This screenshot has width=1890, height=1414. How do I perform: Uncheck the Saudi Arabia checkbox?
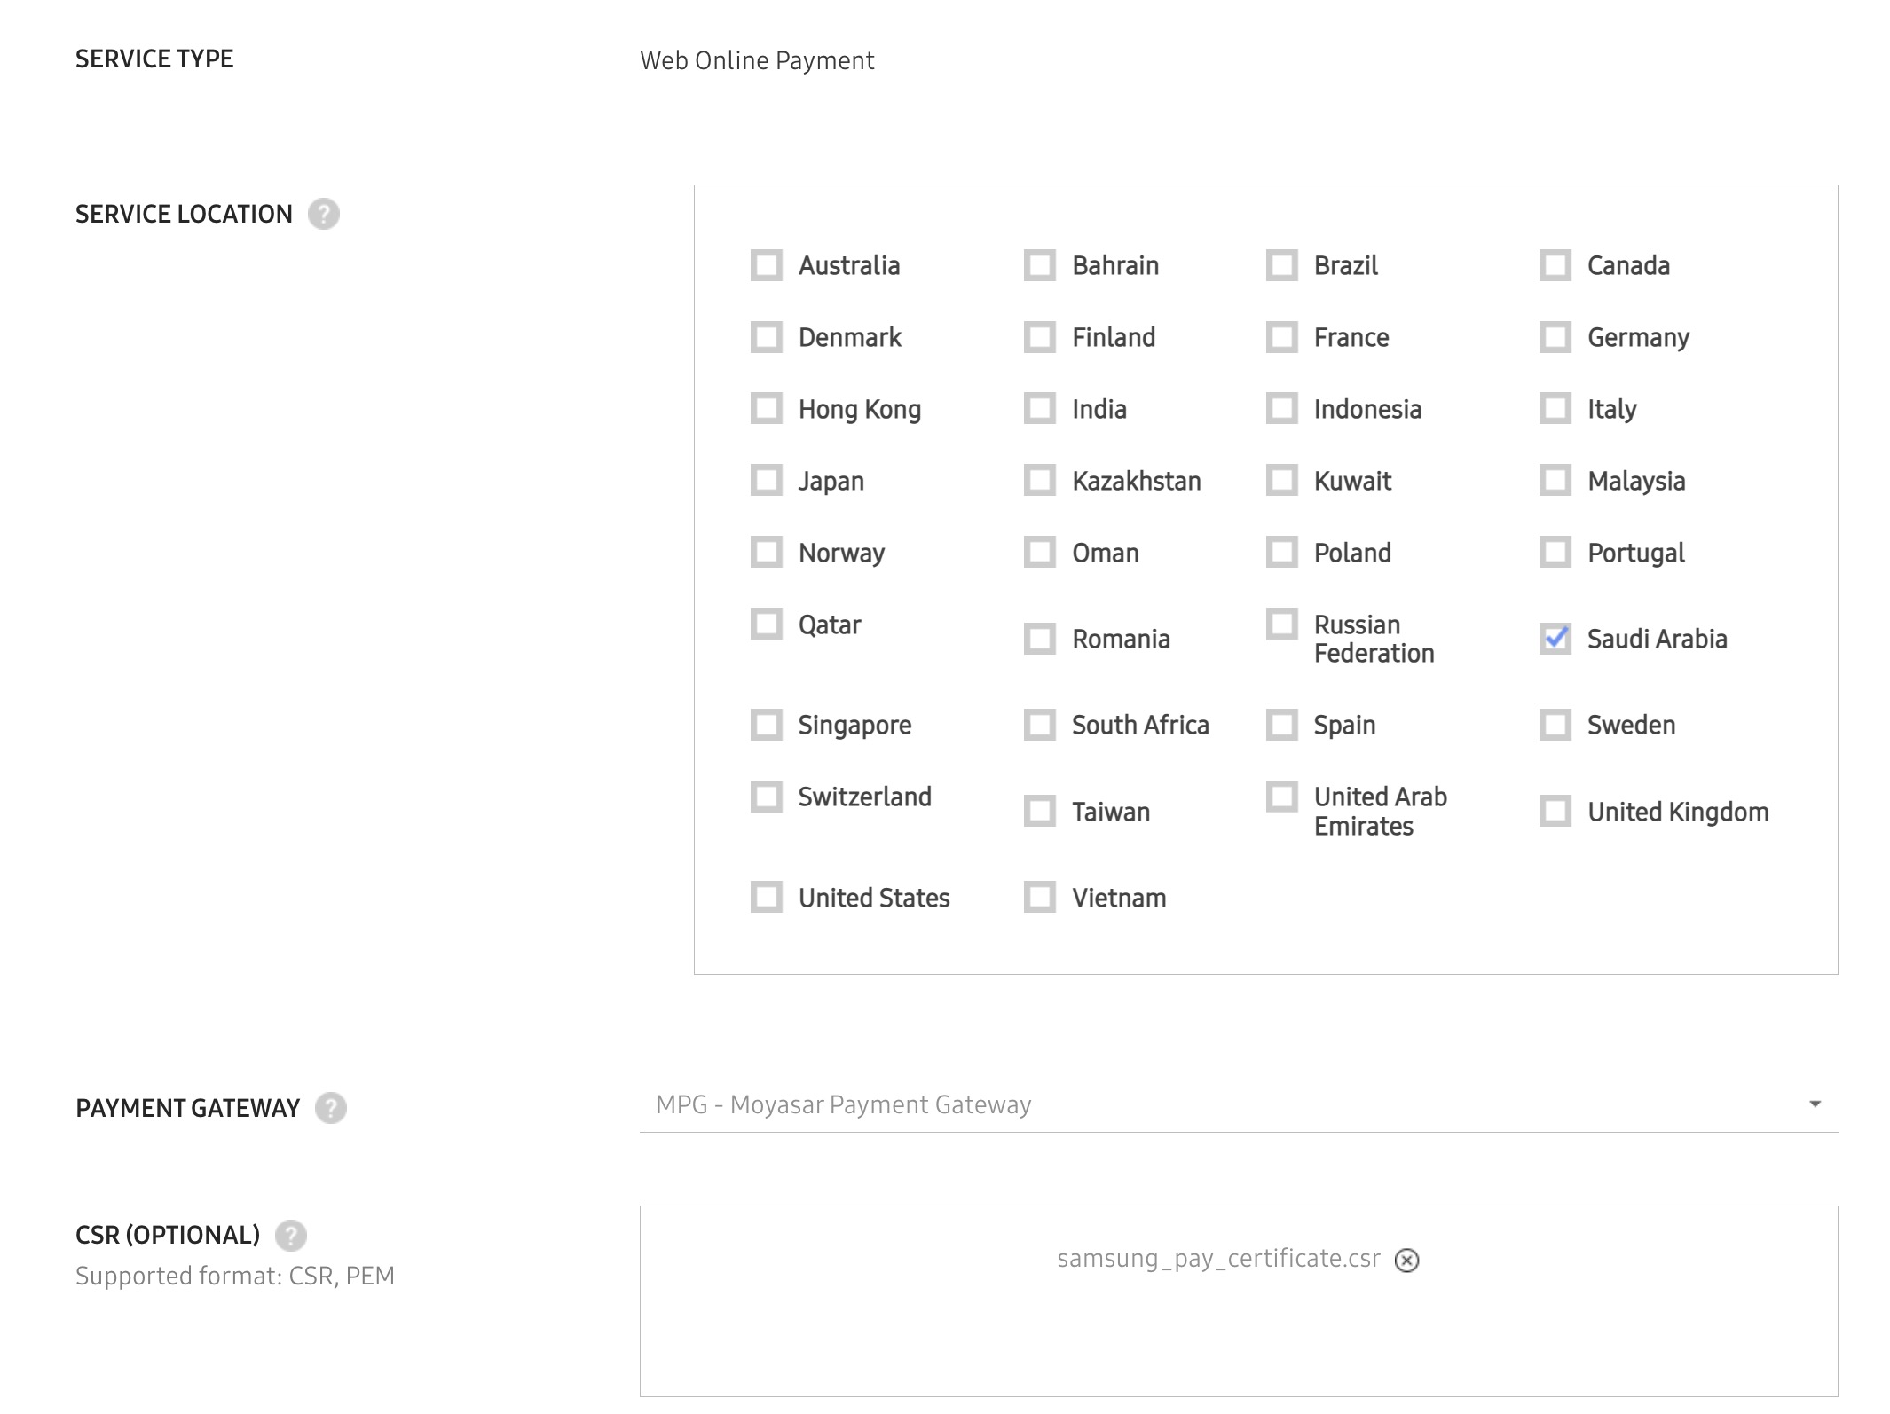(1555, 639)
